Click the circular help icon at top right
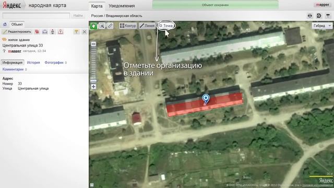The width and height of the screenshot is (334, 188). pyautogui.click(x=319, y=16)
